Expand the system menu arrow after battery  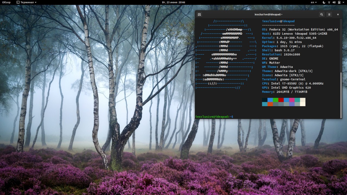point(343,2)
